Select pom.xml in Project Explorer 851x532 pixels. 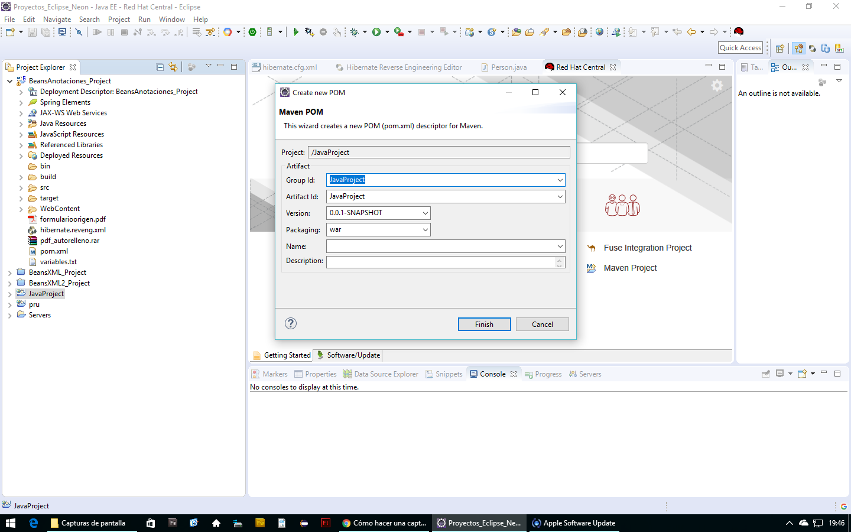coord(54,251)
